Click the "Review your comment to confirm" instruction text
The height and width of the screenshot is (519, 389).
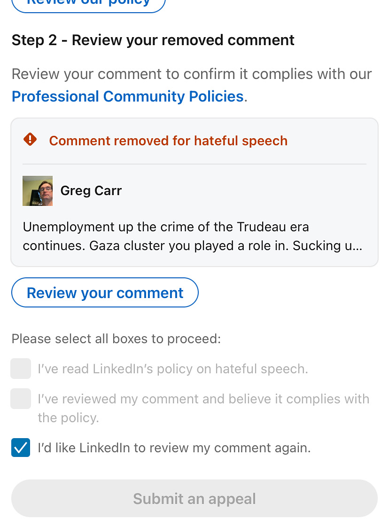[191, 74]
